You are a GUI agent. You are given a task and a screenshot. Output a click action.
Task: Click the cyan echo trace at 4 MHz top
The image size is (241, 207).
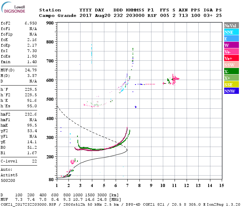pyautogui.click(x=92, y=54)
